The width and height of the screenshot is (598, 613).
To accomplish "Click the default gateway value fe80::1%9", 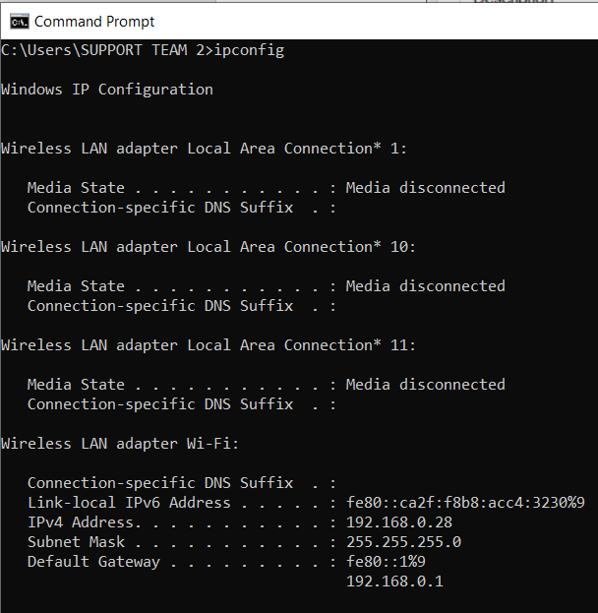I will point(386,561).
